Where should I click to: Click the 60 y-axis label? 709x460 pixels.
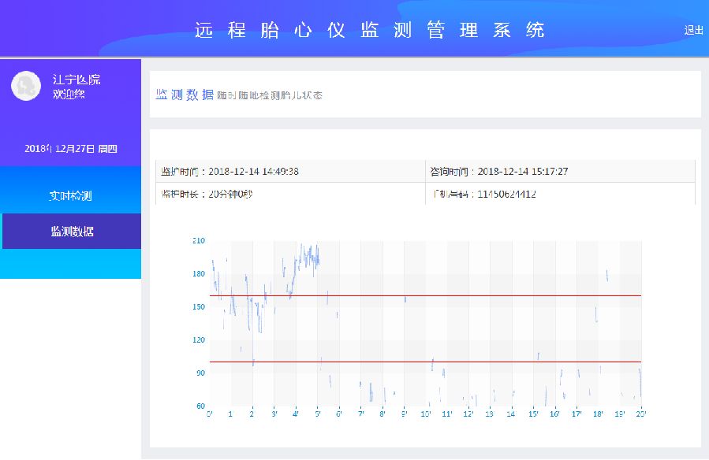[200, 406]
